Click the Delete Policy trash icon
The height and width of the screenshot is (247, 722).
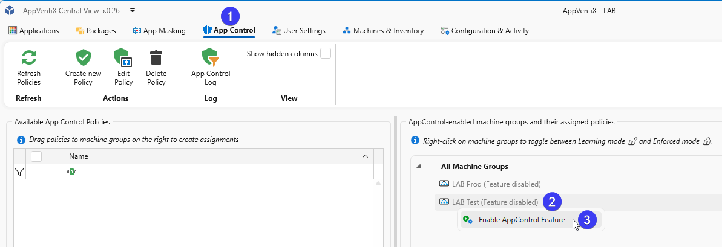156,58
